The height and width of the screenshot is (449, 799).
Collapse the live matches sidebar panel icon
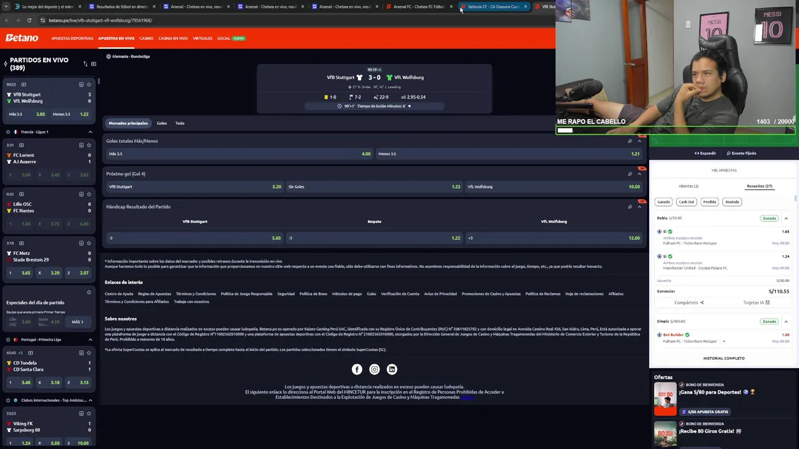click(94, 64)
